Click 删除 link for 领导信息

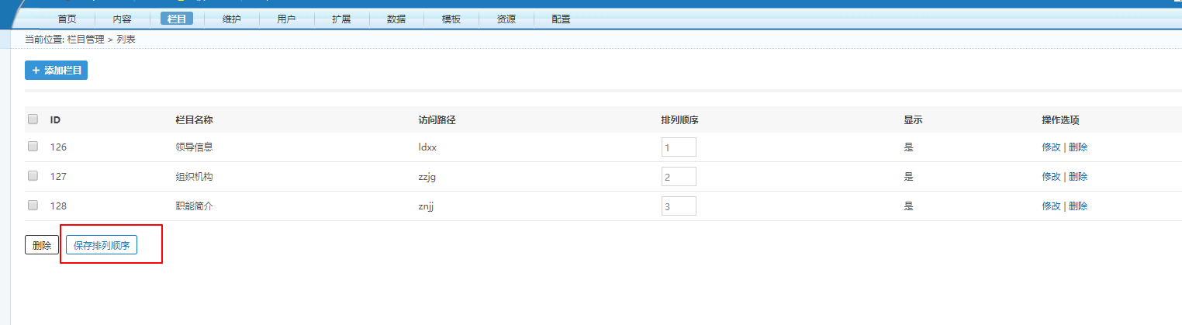(x=1078, y=147)
